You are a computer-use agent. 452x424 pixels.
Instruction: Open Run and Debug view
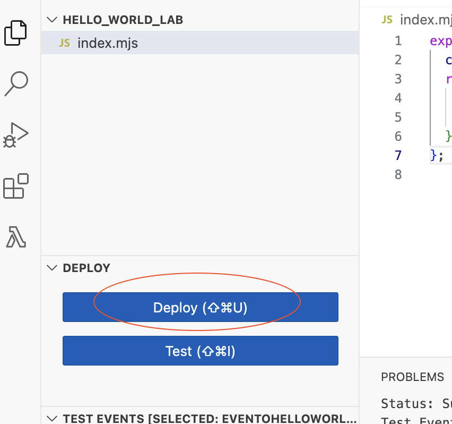click(x=16, y=135)
